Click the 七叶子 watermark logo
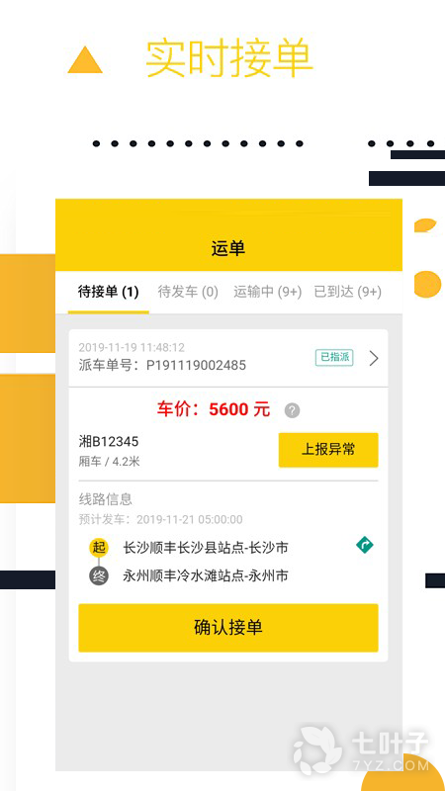Image resolution: width=445 pixels, height=791 pixels. click(361, 750)
